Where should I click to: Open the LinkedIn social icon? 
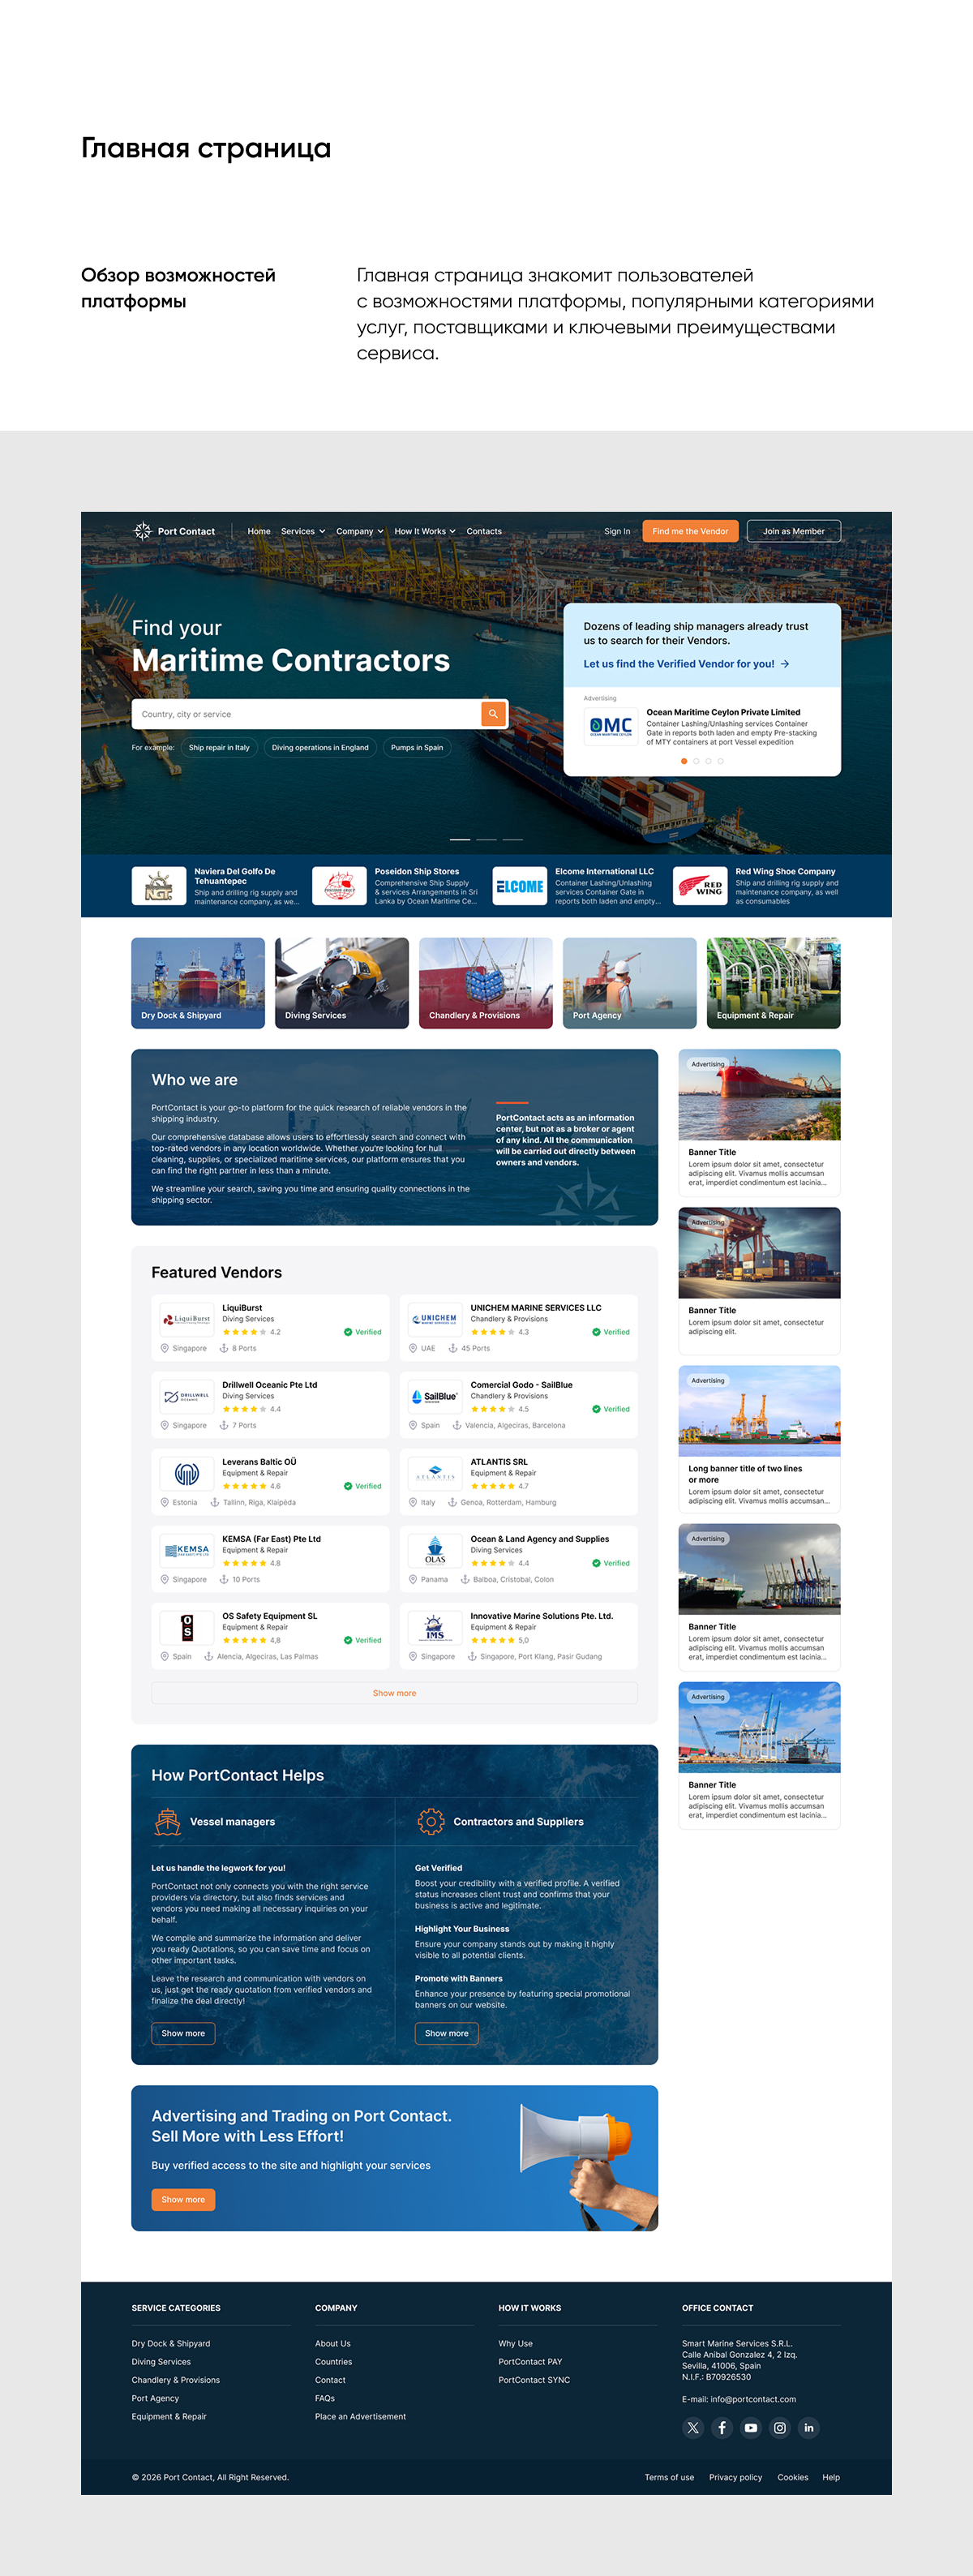click(809, 2427)
